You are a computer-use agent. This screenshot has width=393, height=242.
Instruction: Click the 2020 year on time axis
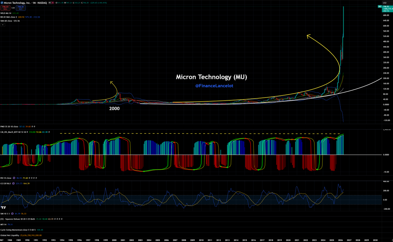tap(288, 240)
